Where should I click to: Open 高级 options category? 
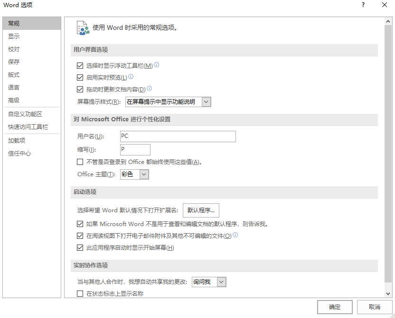click(32, 100)
